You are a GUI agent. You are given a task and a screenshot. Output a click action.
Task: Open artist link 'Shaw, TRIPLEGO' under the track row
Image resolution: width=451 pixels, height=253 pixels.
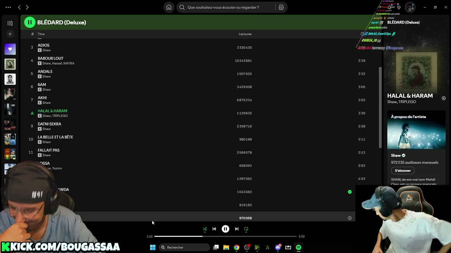55,116
